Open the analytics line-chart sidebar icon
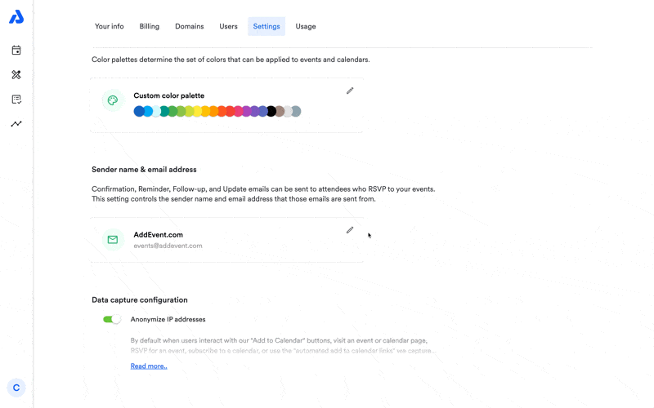654x408 pixels. pos(16,124)
